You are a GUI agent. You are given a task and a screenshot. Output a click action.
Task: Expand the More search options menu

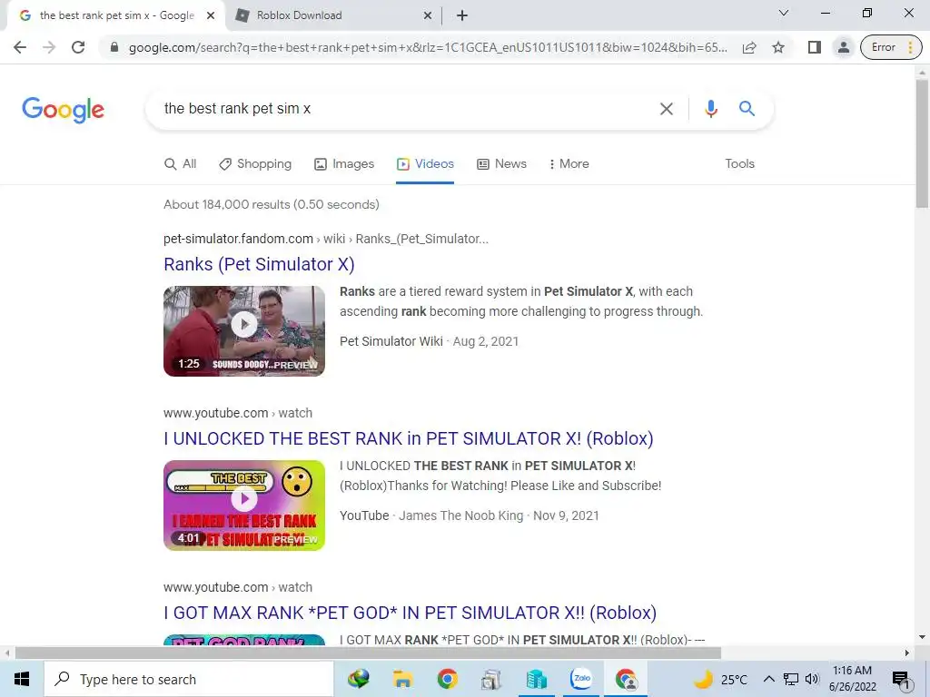[x=569, y=164]
